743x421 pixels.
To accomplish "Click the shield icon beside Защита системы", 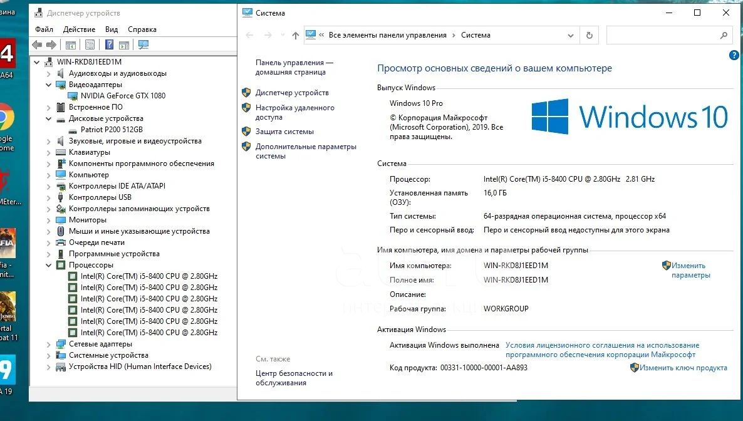I will click(246, 132).
